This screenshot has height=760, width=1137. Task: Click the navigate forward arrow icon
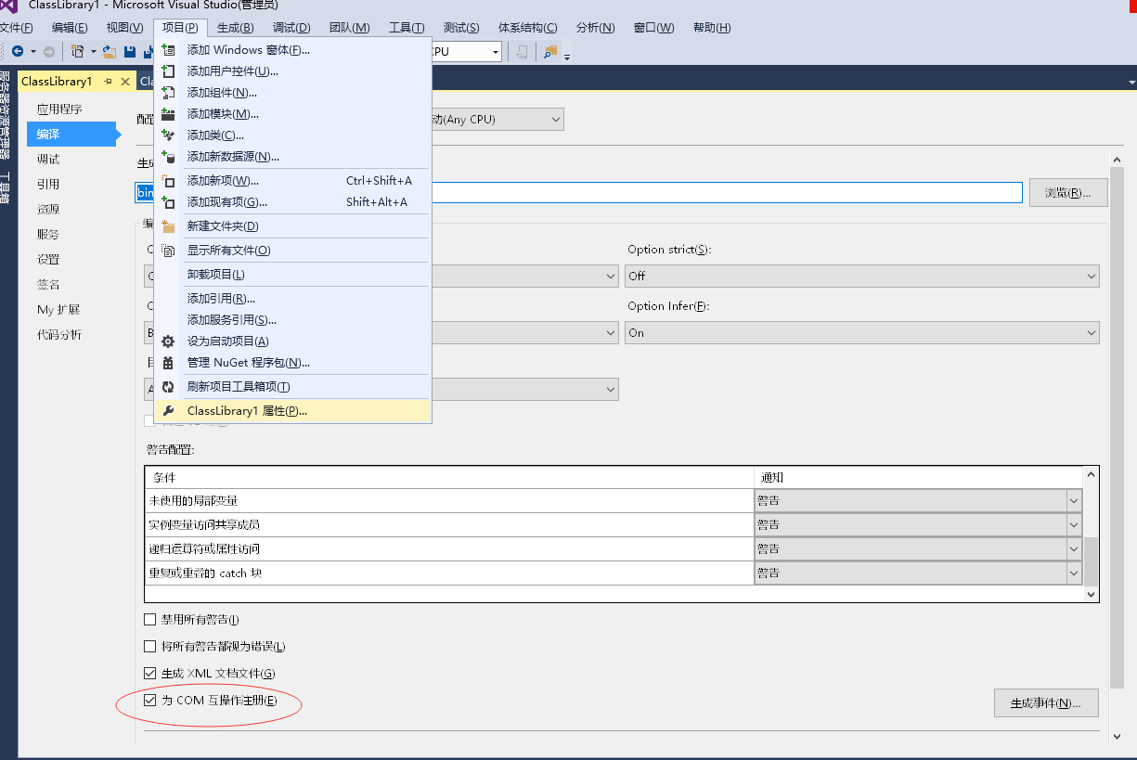[49, 52]
